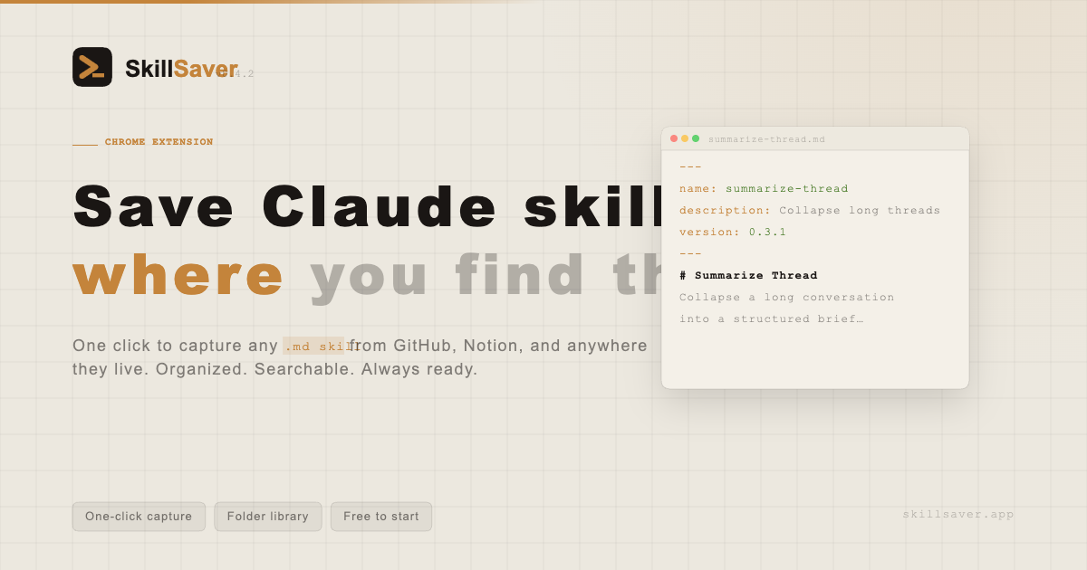Click the 'name: summarize-thread' line
Viewport: 1087px width, 570px height.
764,188
